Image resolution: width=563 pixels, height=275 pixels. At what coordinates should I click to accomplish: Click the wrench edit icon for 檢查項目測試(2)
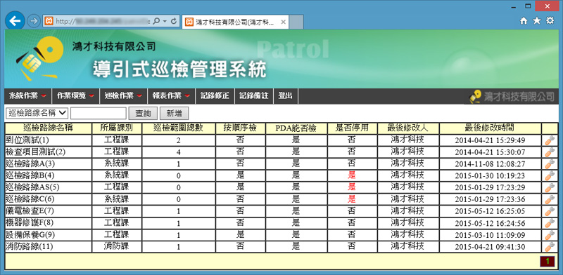pos(550,152)
